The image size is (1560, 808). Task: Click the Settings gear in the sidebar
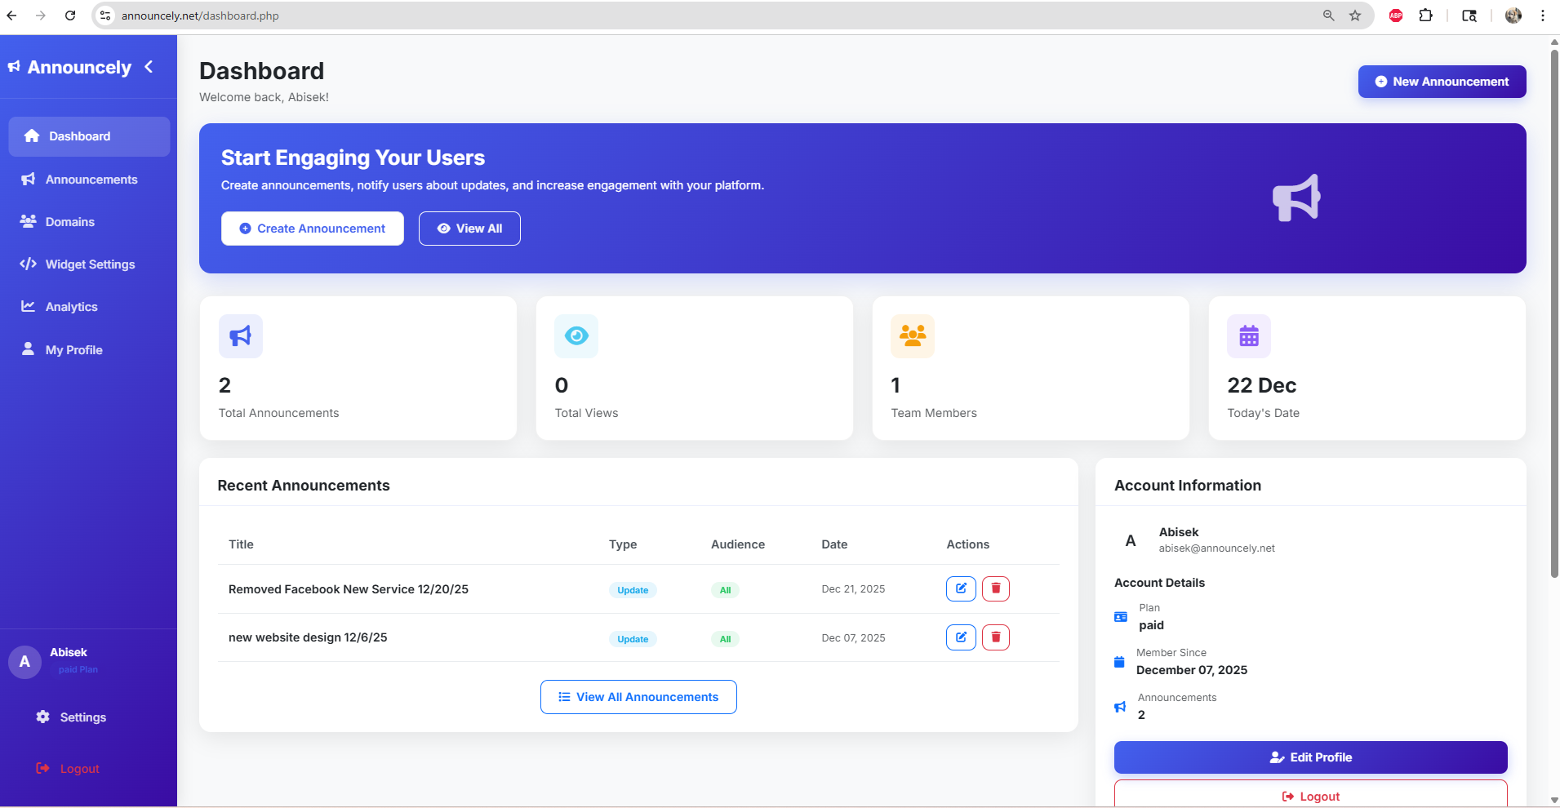click(43, 717)
